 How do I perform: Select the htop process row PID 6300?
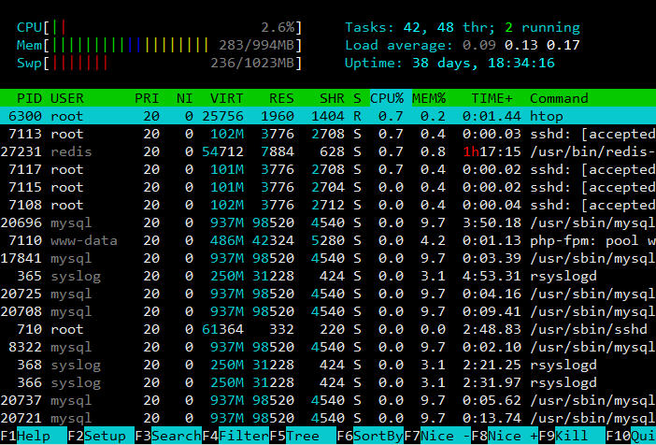(328, 116)
